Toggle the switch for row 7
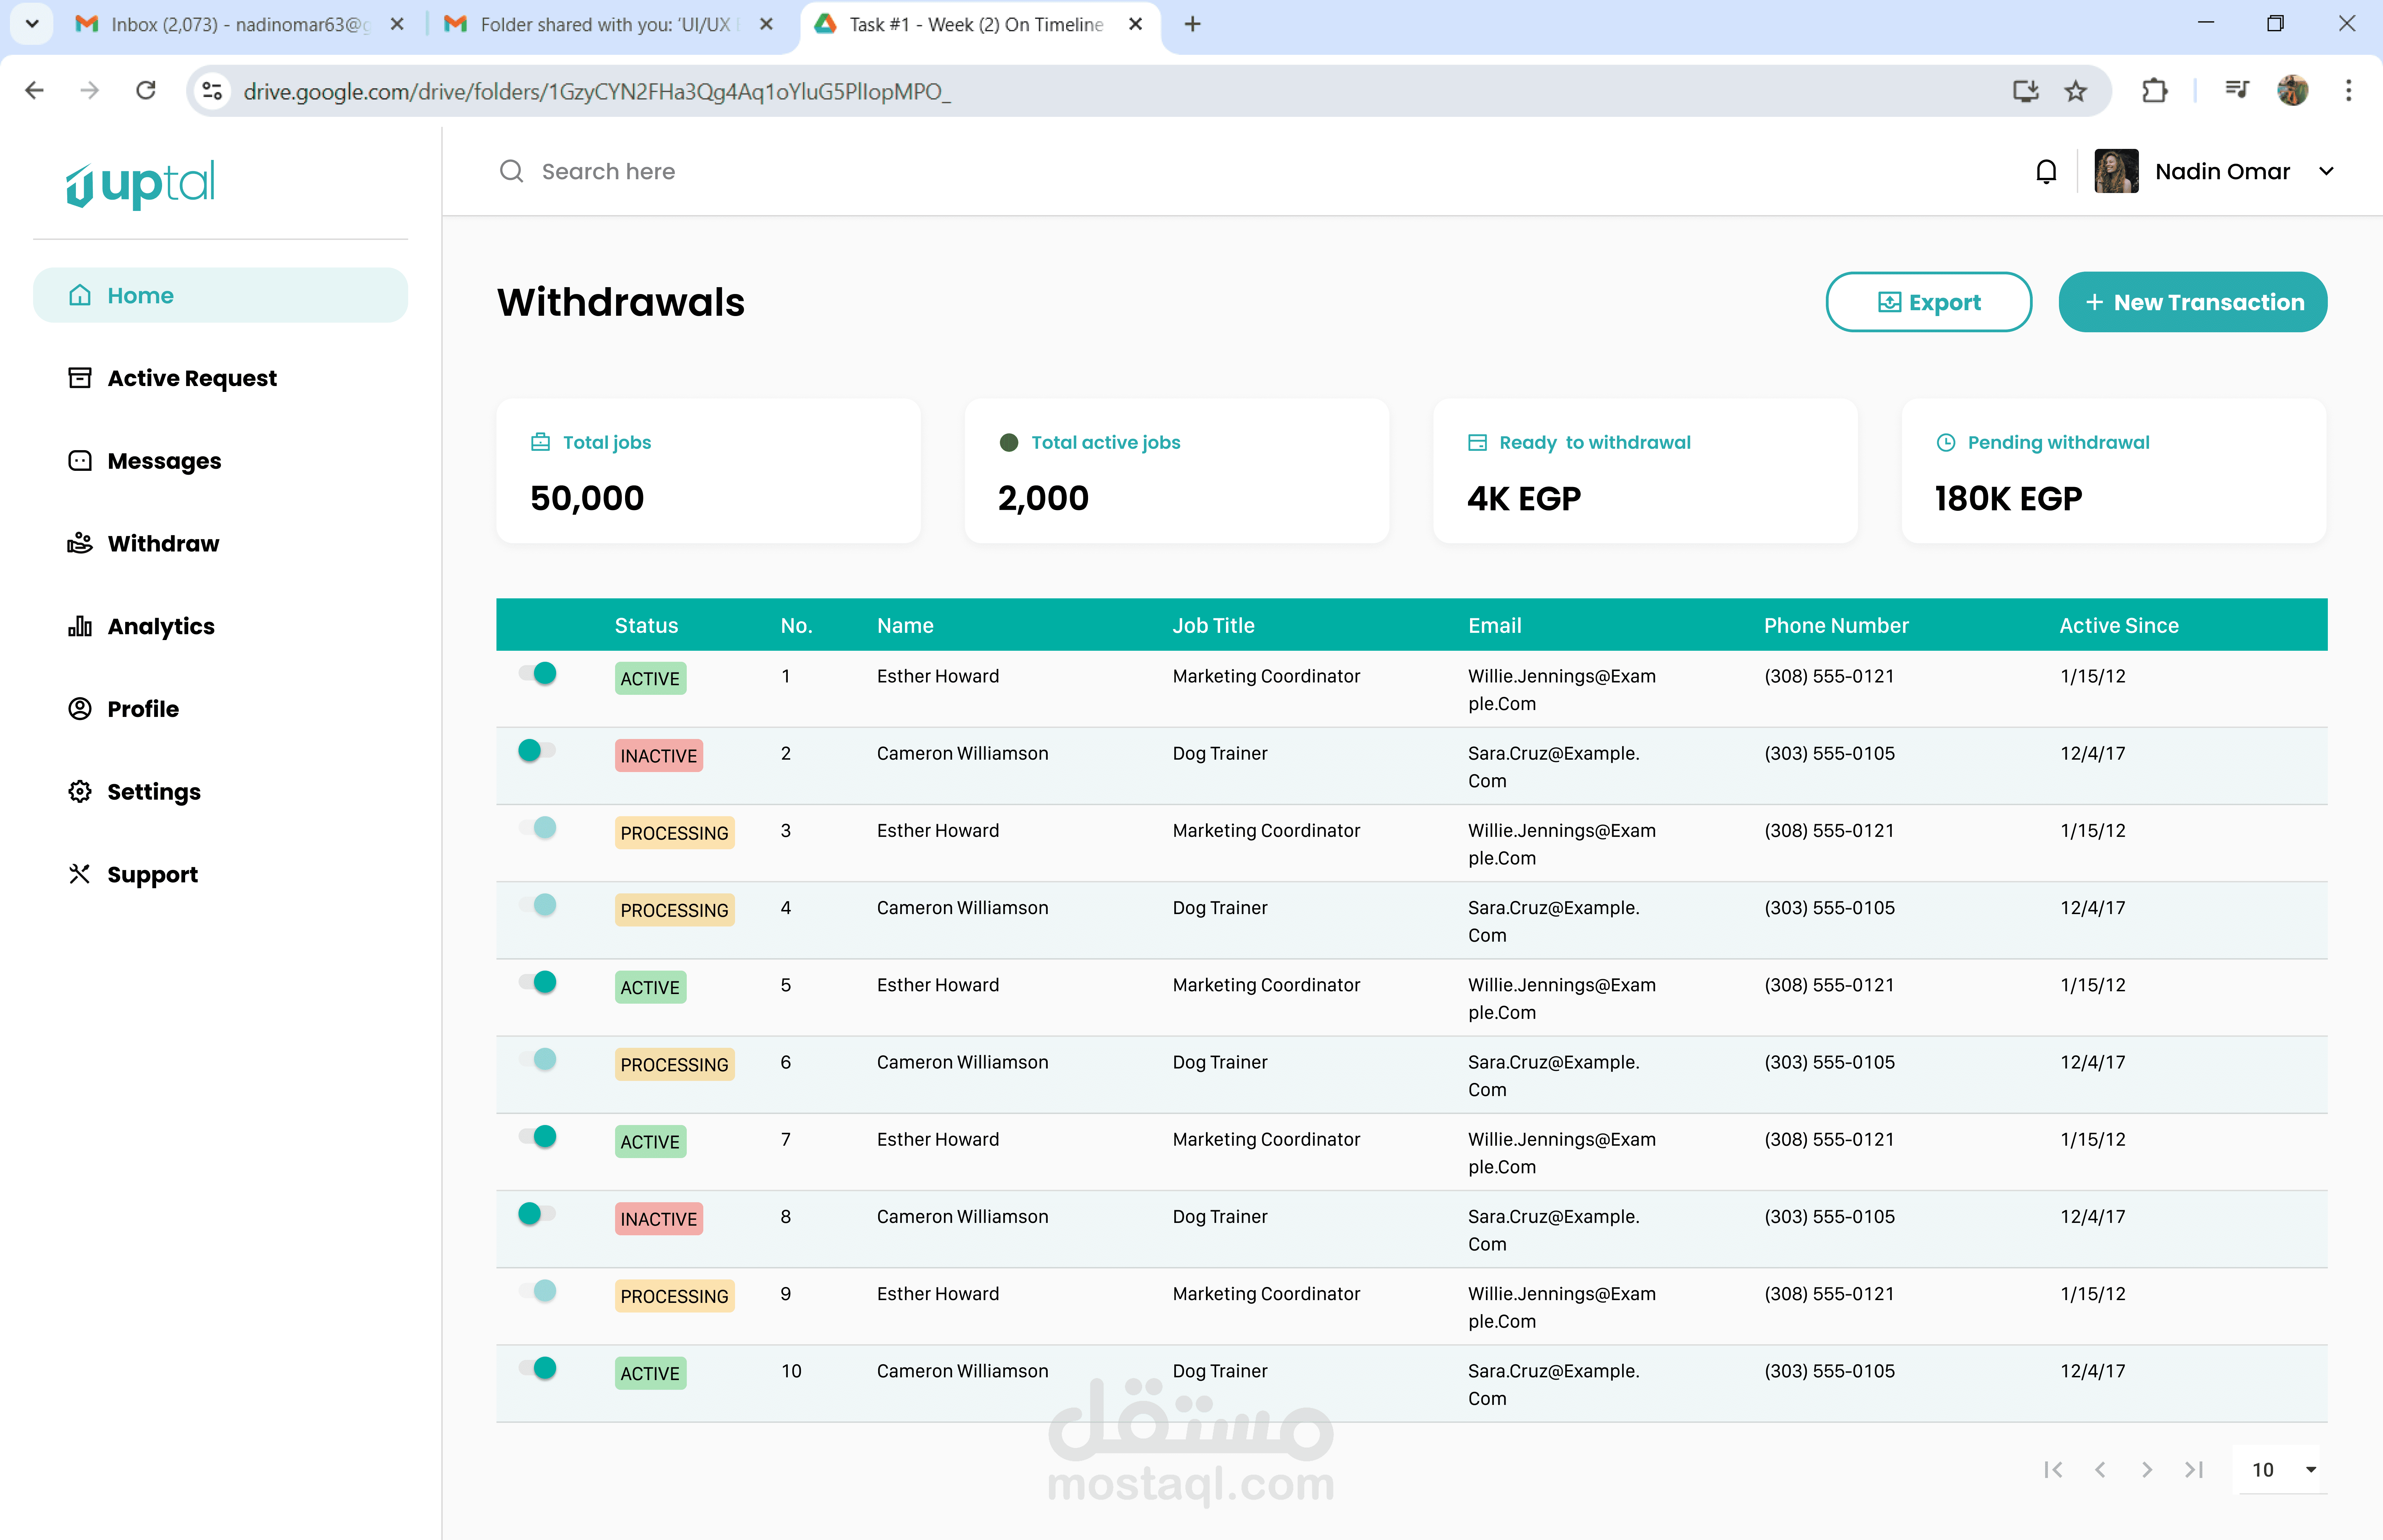Viewport: 2383px width, 1540px height. tap(537, 1137)
